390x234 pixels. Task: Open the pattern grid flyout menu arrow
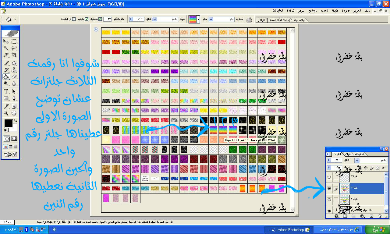(96, 30)
